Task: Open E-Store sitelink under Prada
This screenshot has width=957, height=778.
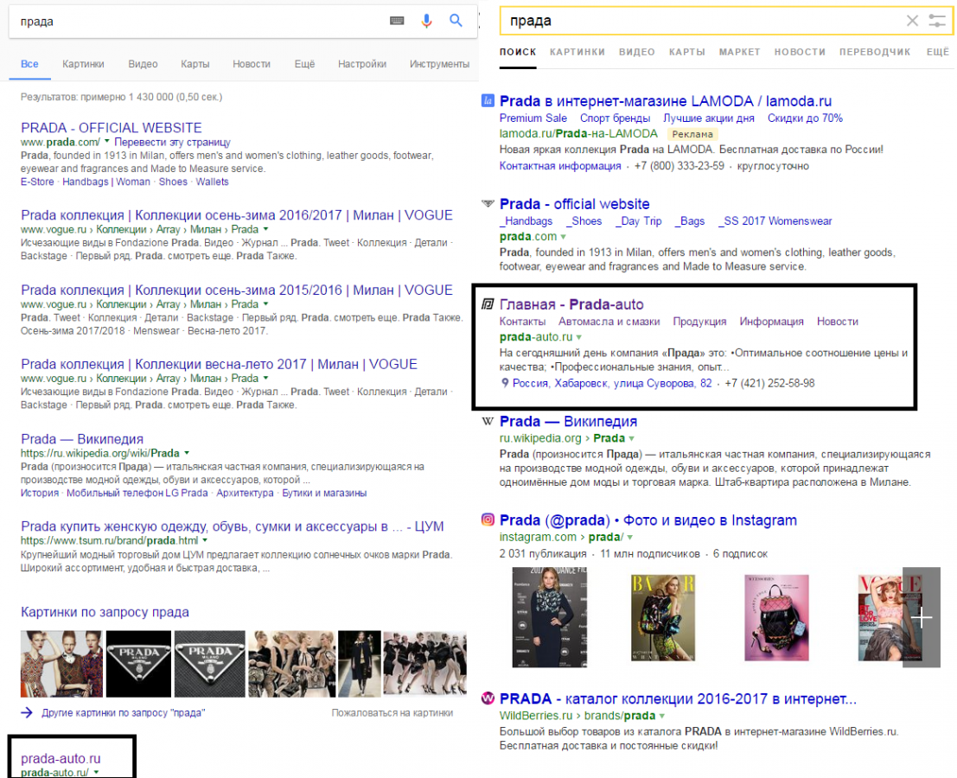Action: pyautogui.click(x=37, y=182)
